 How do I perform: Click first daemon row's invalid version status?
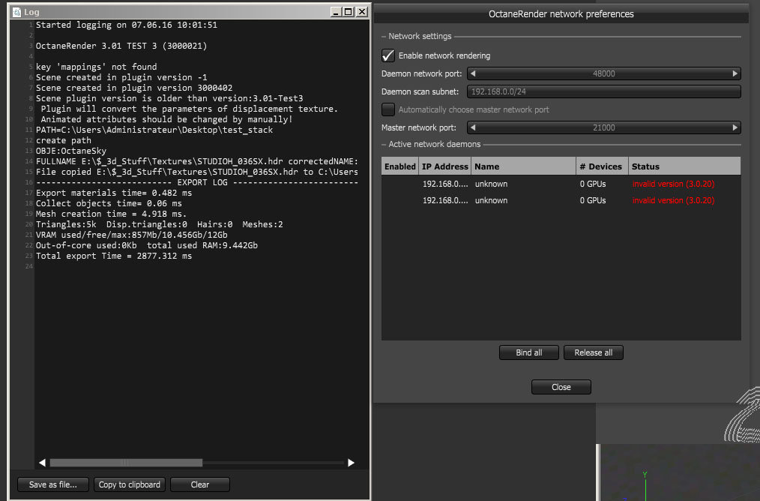pyautogui.click(x=673, y=184)
